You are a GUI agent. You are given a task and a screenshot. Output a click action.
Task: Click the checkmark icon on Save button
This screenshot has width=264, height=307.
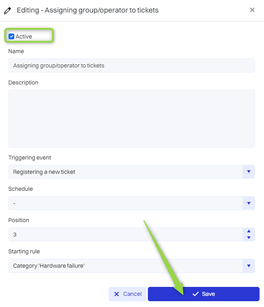click(196, 294)
